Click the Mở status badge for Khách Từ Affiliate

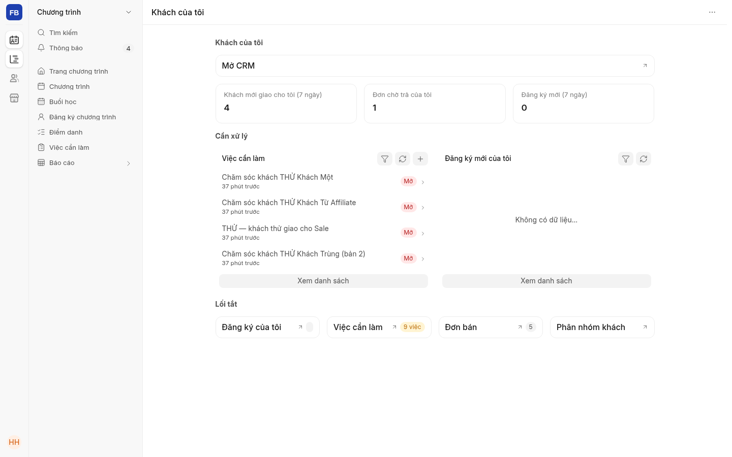pos(408,207)
